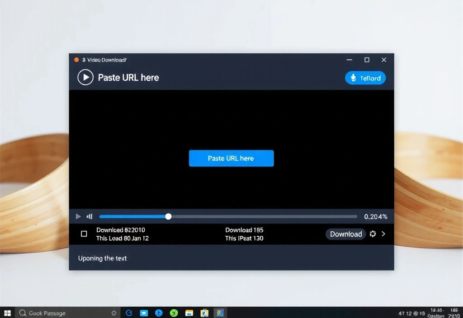Click the Download button
The image size is (463, 318).
point(345,234)
